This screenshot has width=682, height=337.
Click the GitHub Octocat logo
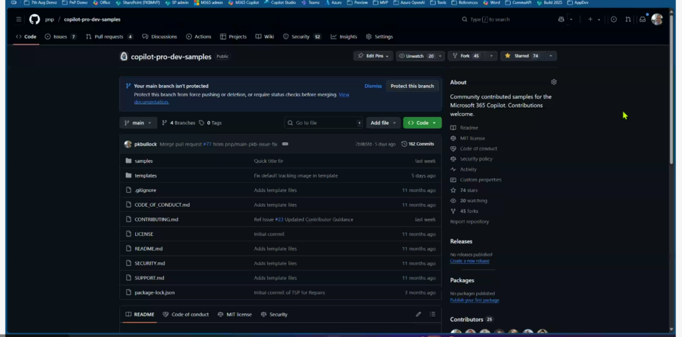point(35,19)
